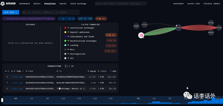Screen dimensions: 223x106
Task: Click the SORT BY TIME chip
Action: click(85, 19)
